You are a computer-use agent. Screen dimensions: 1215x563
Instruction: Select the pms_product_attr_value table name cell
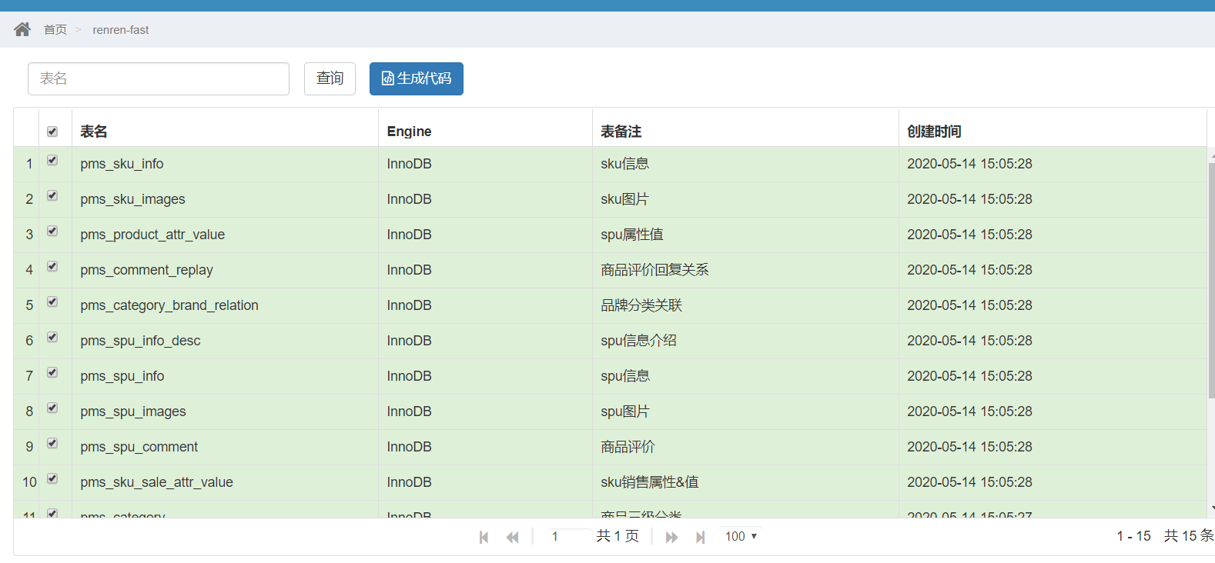click(225, 235)
